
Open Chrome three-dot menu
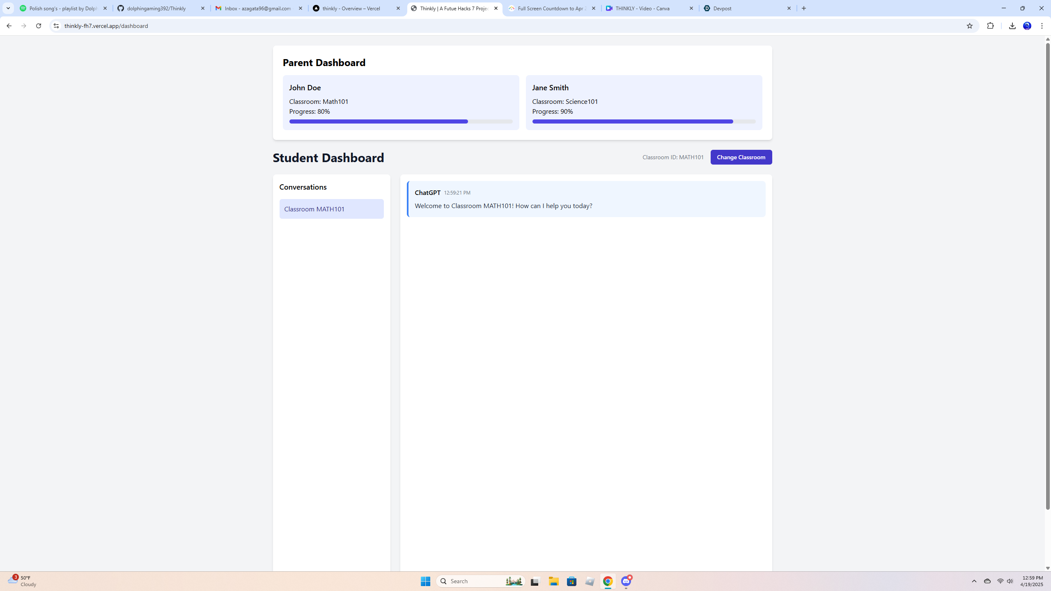[x=1042, y=26]
